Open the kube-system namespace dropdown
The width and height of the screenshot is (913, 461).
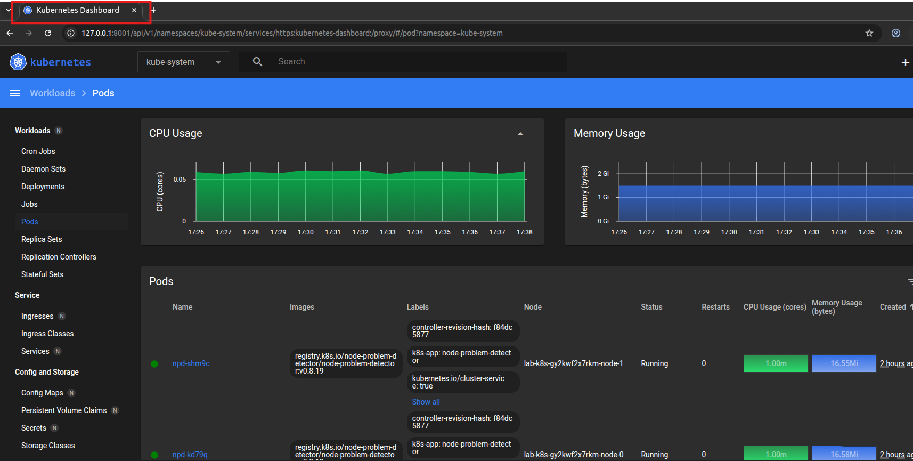[184, 62]
